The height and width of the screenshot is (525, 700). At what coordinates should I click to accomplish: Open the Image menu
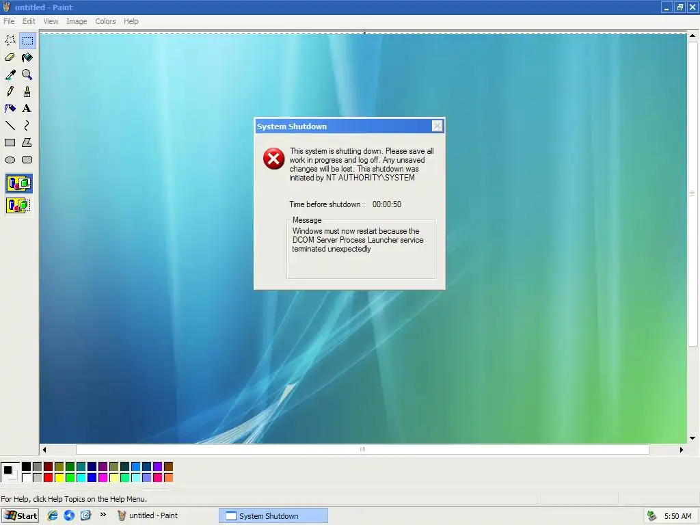coord(77,21)
